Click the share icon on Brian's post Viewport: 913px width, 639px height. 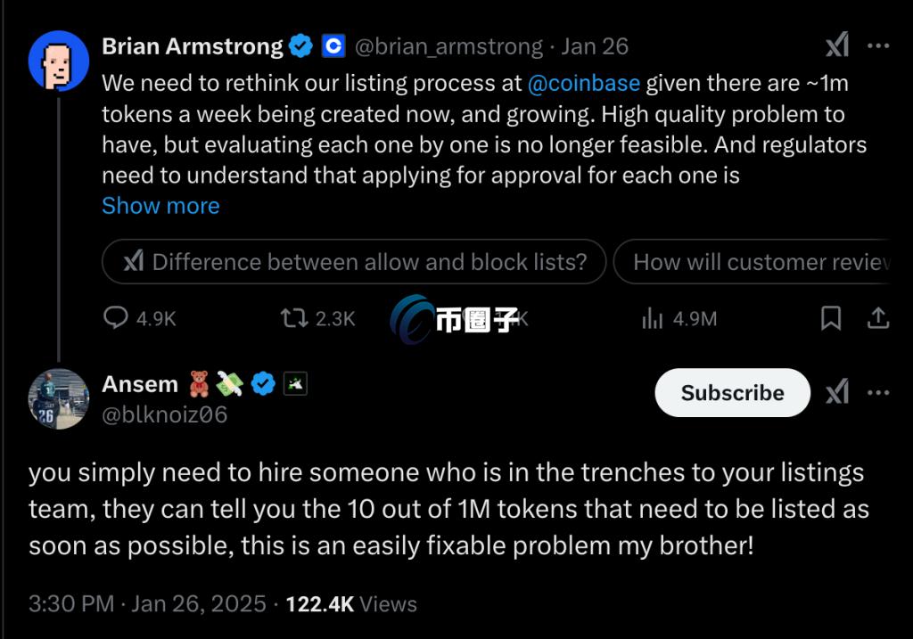[x=877, y=318]
